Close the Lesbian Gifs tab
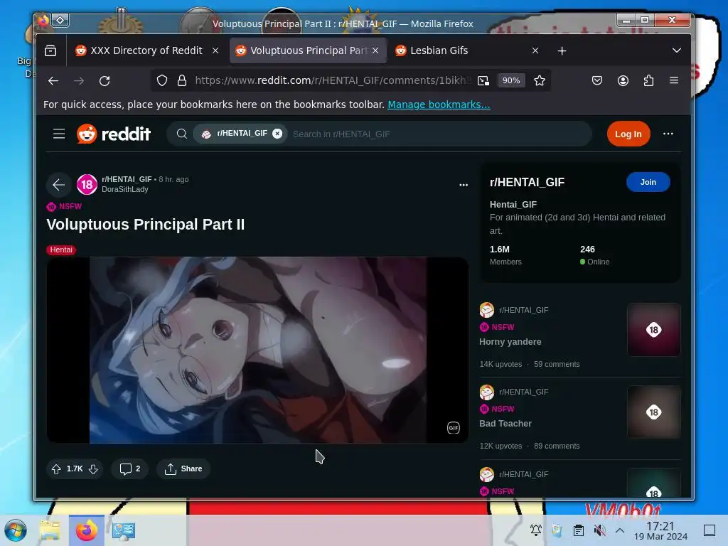728x546 pixels. (x=535, y=50)
